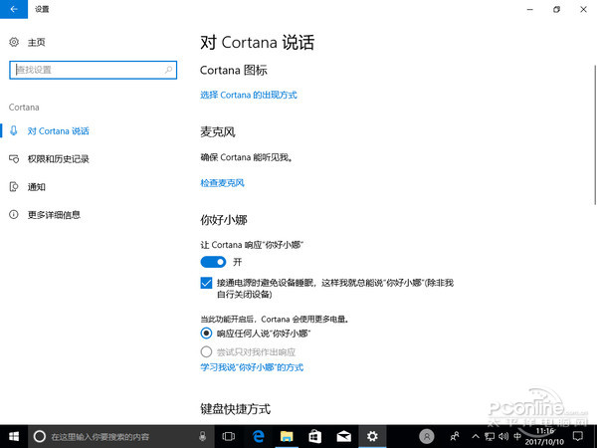Open the Windows Start menu
597x448 pixels.
click(x=14, y=437)
